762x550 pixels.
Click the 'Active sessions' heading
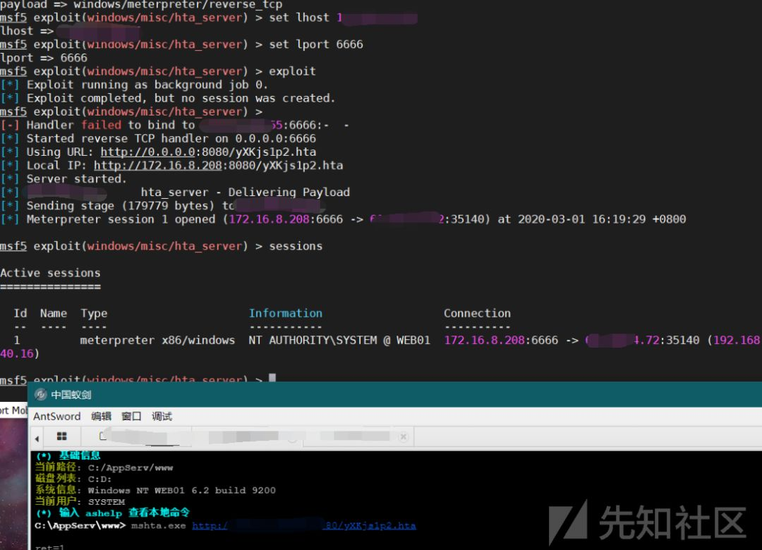click(x=50, y=273)
